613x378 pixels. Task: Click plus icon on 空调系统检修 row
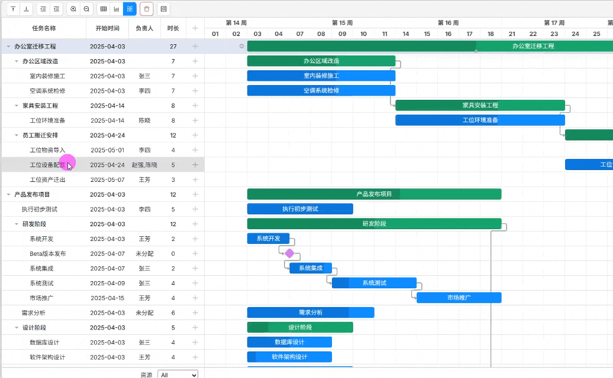point(195,91)
